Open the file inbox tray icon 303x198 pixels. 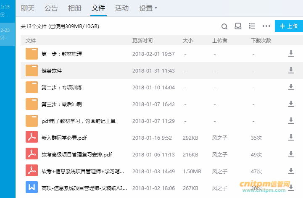(238, 26)
